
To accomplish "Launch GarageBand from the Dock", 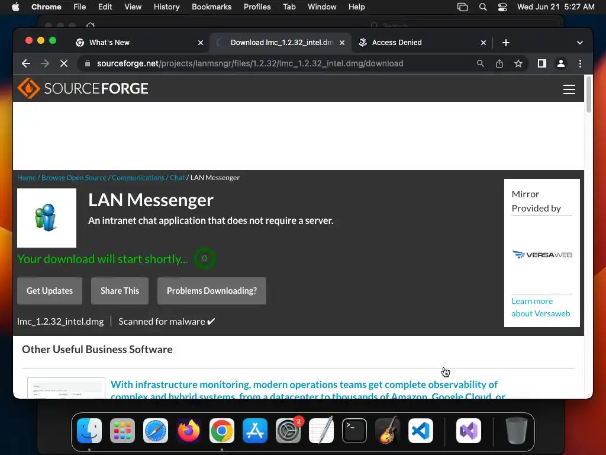I will (388, 431).
